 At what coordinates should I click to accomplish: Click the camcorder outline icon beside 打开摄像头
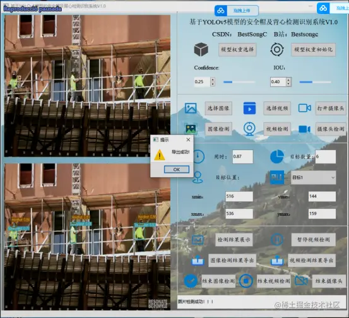pos(304,108)
